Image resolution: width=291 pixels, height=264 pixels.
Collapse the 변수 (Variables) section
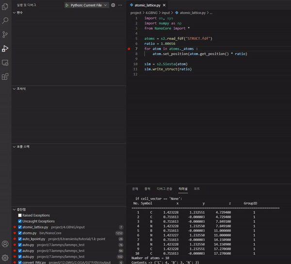click(19, 12)
